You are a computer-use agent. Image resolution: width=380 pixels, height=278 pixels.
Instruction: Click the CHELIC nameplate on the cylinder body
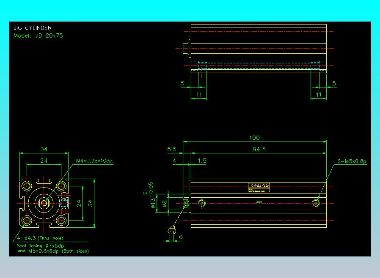[x=259, y=188]
